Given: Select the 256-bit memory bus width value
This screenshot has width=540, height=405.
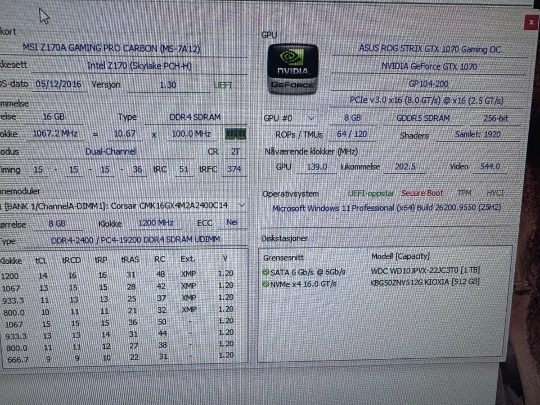Looking at the screenshot, I should (496, 119).
